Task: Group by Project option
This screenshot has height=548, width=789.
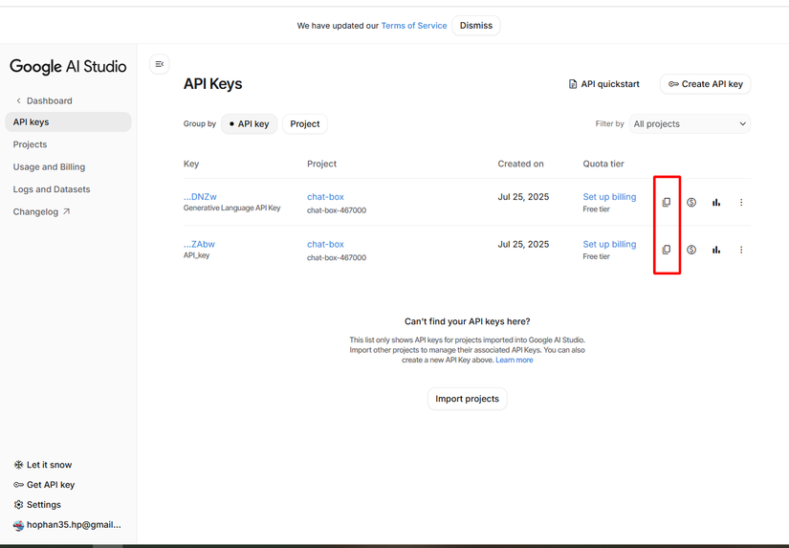Action: (x=305, y=123)
